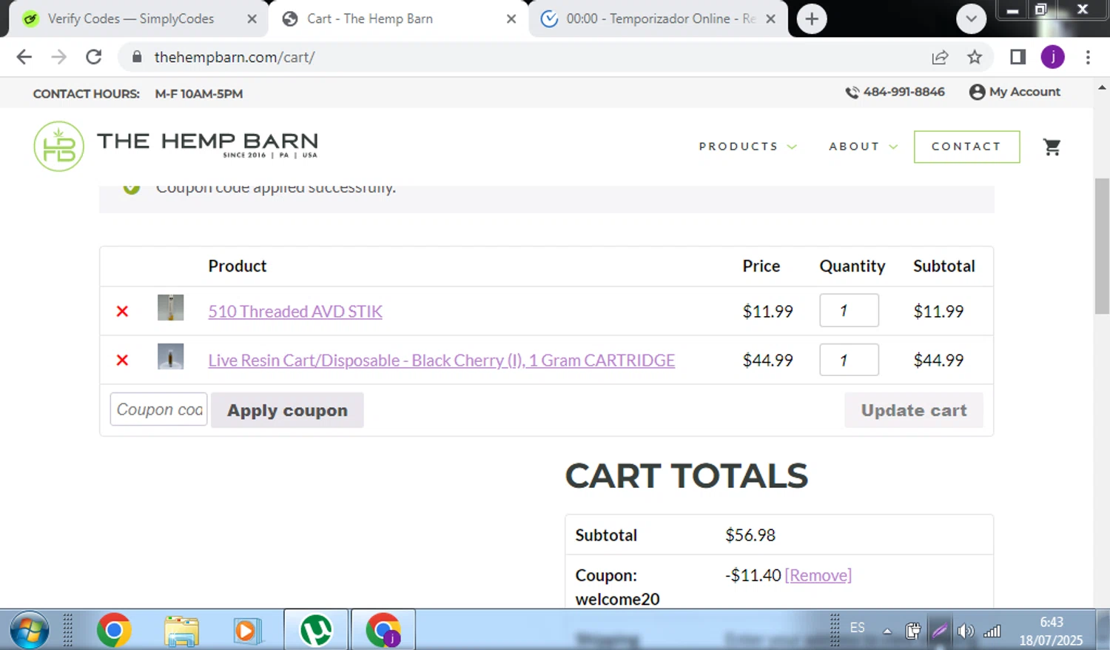Image resolution: width=1110 pixels, height=650 pixels.
Task: Click the scrollbar up arrow
Action: (1102, 87)
